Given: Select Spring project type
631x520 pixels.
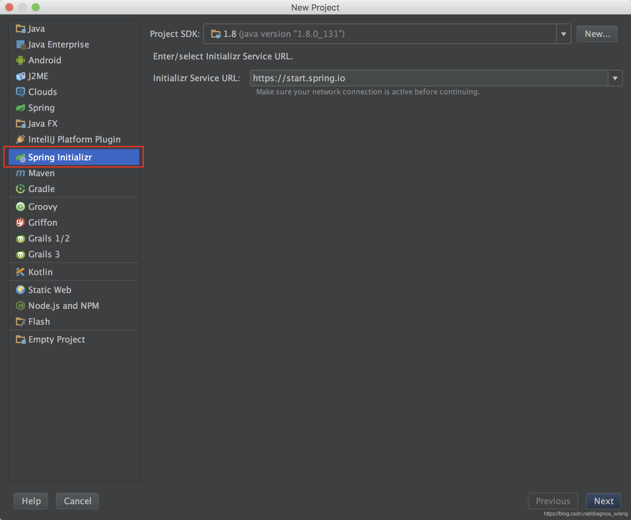Looking at the screenshot, I should tap(74, 108).
